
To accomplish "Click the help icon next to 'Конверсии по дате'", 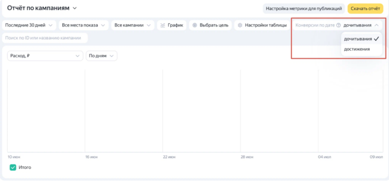I will coord(338,25).
